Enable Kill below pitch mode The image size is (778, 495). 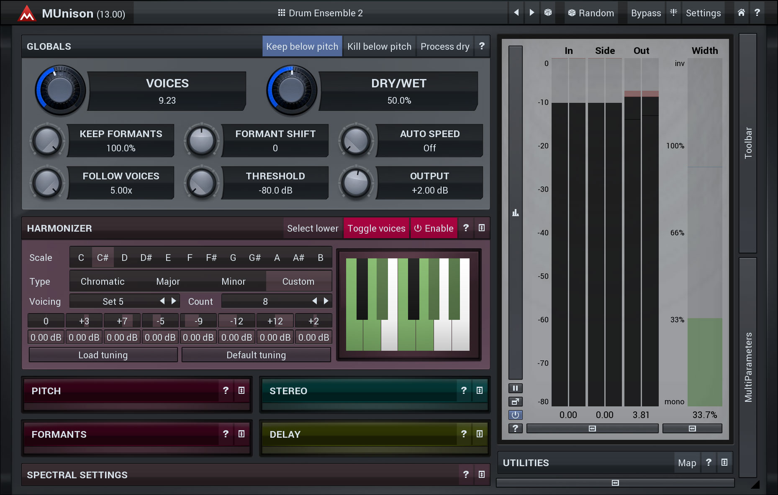379,46
